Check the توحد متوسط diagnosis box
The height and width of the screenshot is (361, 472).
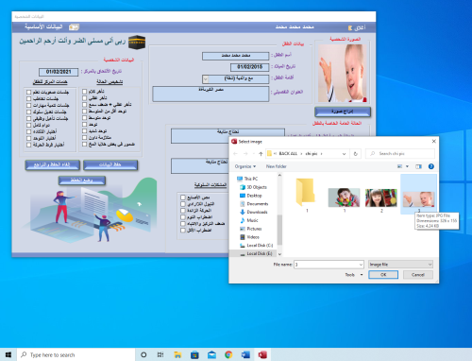(84, 118)
